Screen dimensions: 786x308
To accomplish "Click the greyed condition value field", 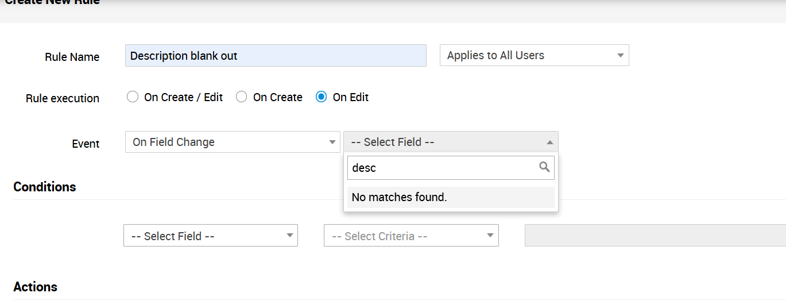I will pos(655,236).
